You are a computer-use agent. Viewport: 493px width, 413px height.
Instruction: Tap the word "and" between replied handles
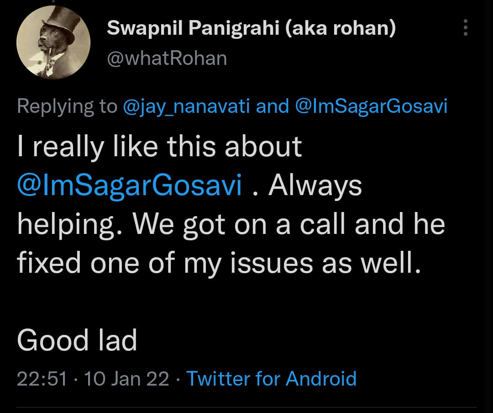273,106
